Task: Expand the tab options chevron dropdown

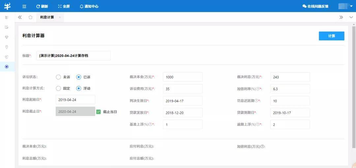Action: click(x=351, y=17)
